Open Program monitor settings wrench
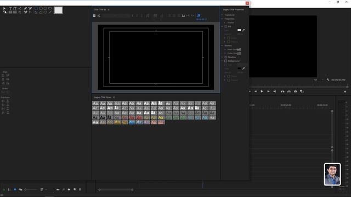The width and height of the screenshot is (351, 197). 328,80
